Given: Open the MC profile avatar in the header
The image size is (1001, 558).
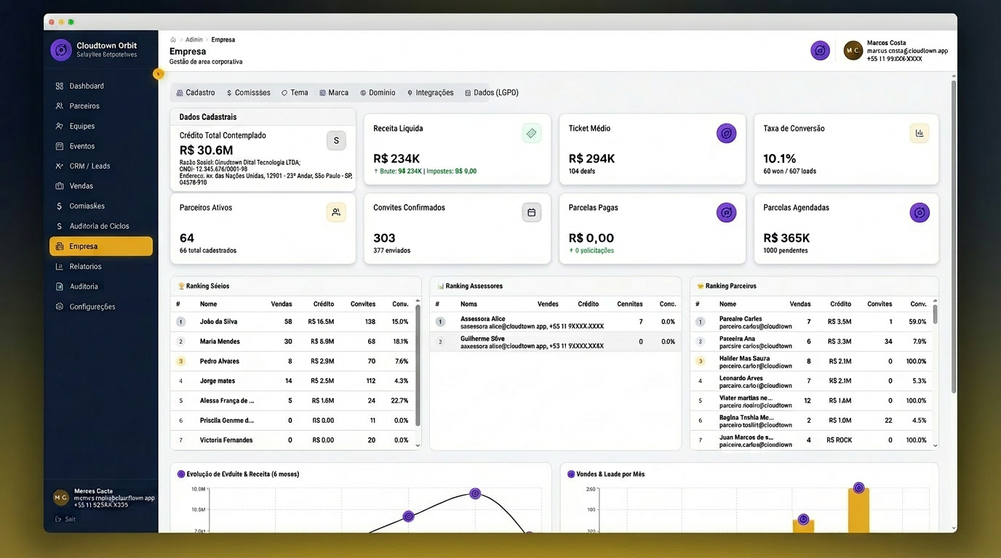Looking at the screenshot, I should click(853, 50).
